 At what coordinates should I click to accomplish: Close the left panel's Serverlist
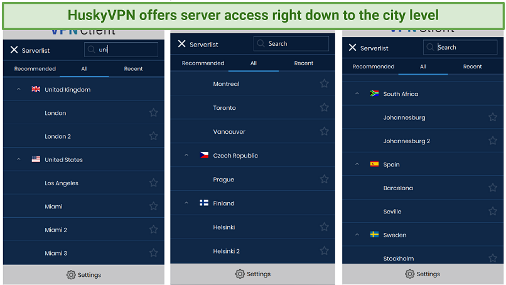click(14, 50)
